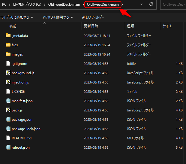Sort by the 種類 column header
Screen dimensions: 186x164
tap(130, 26)
